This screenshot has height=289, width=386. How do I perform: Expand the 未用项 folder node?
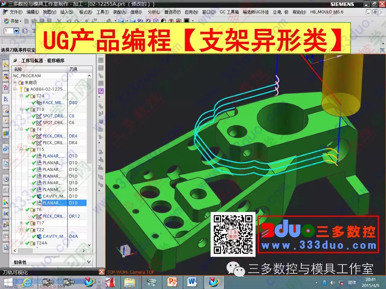(x=15, y=82)
